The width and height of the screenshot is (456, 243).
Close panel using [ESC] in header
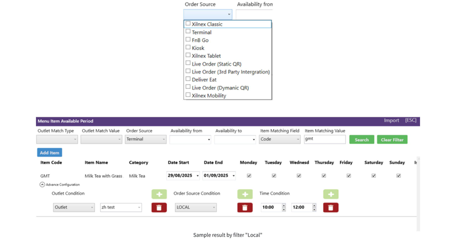tap(411, 121)
